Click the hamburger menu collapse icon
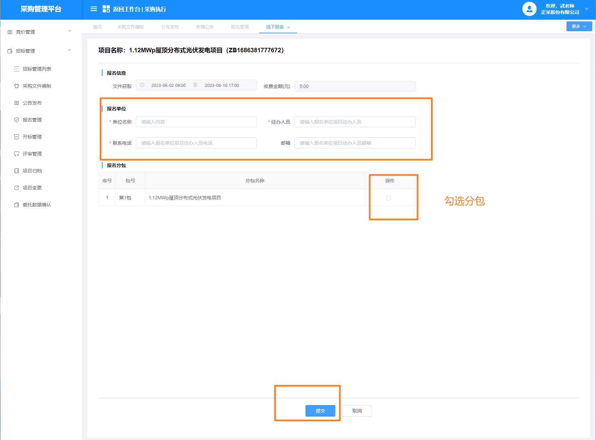This screenshot has width=596, height=440. click(x=94, y=9)
